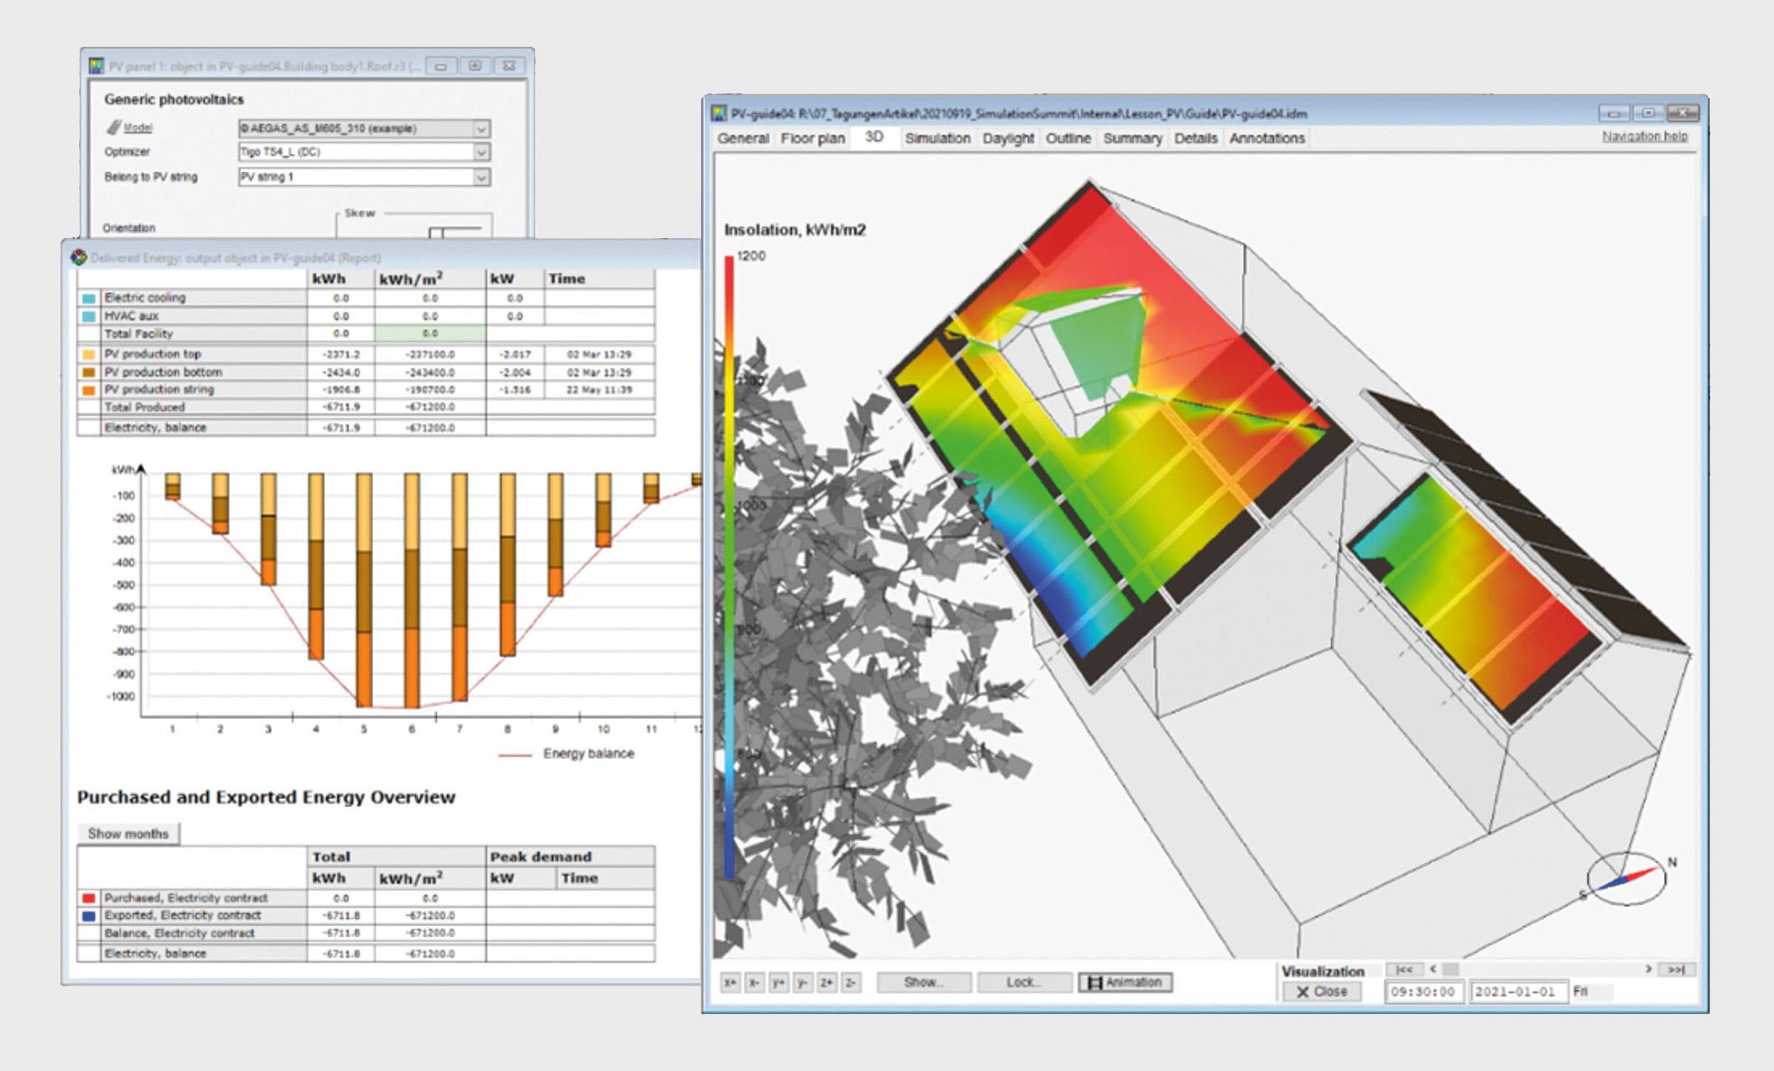This screenshot has height=1071, width=1774.
Task: Open the Belong to PV string dropdown
Action: 481,178
